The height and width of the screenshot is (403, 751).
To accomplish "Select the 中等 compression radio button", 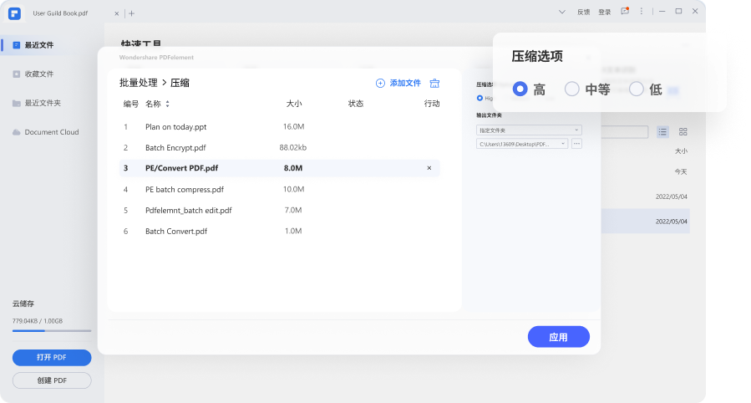I will coord(572,89).
